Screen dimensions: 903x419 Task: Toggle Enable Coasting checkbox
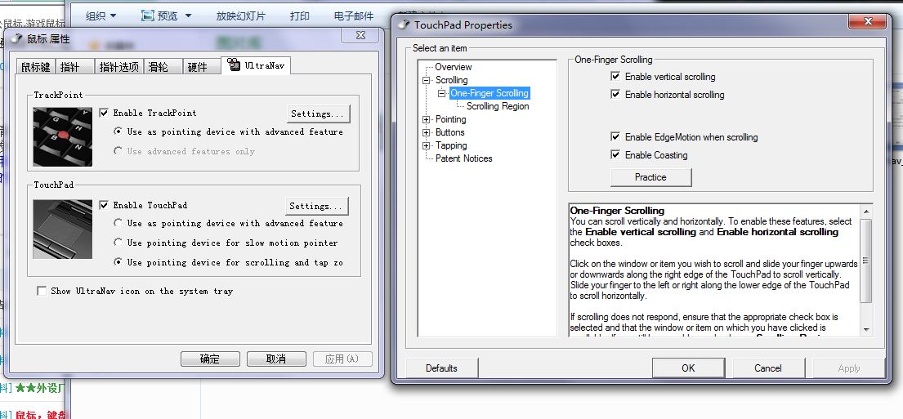615,155
